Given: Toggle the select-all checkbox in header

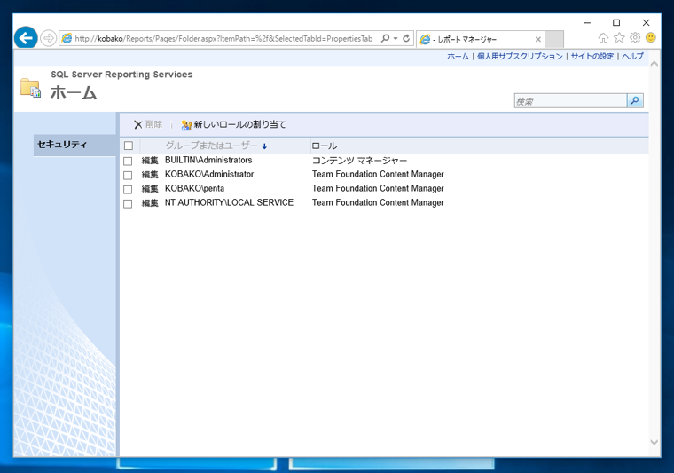Looking at the screenshot, I should coord(128,146).
